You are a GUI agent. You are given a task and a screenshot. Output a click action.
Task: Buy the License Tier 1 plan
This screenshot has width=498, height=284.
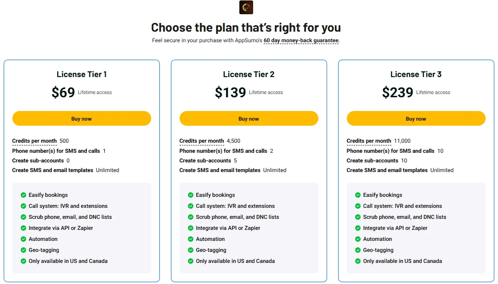(82, 118)
